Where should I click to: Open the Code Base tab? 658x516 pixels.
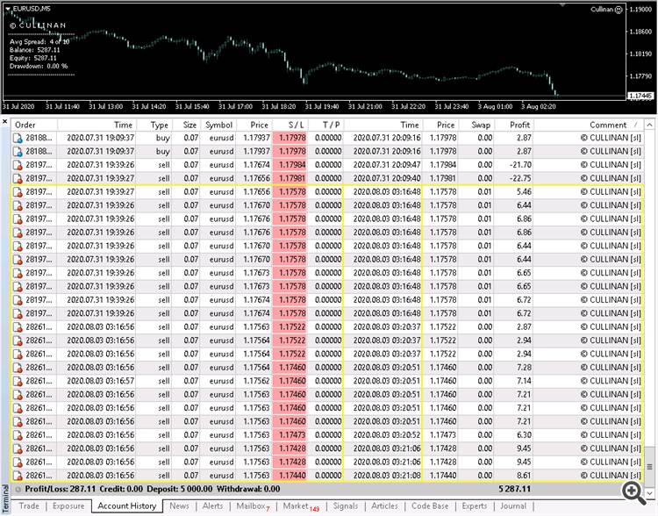[430, 506]
